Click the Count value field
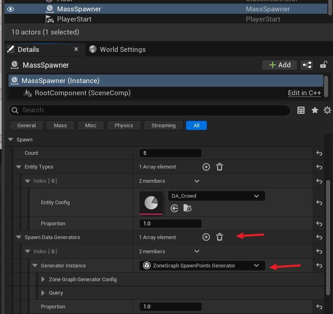This screenshot has width=333, height=314. (170, 153)
